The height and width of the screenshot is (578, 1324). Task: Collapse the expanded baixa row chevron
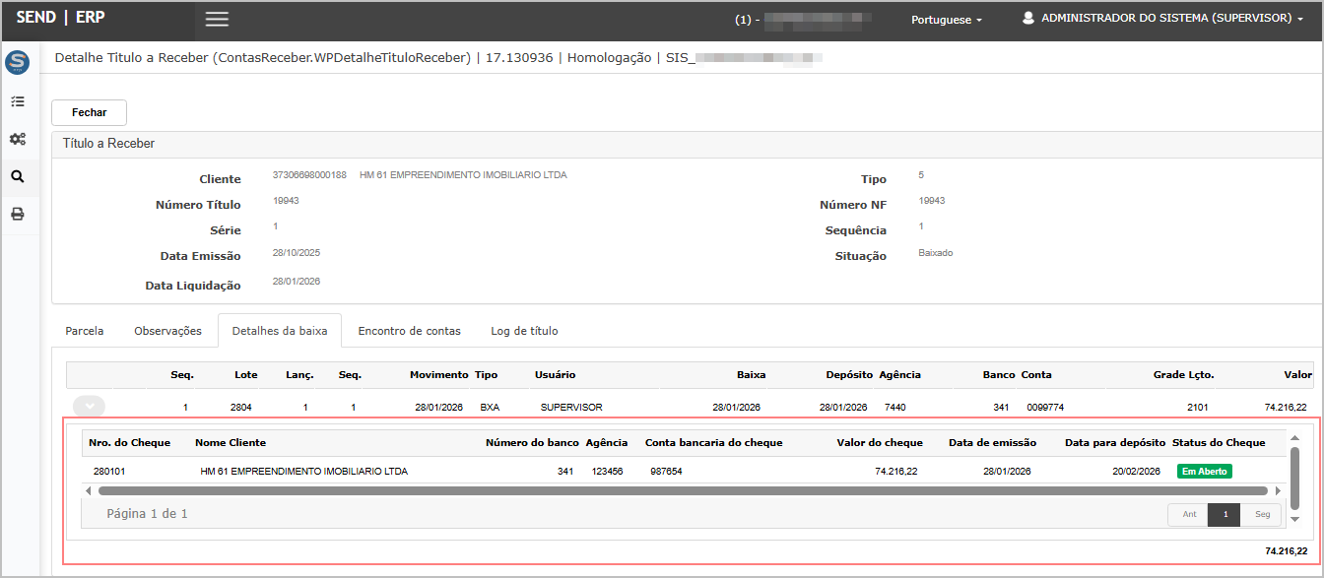point(89,406)
